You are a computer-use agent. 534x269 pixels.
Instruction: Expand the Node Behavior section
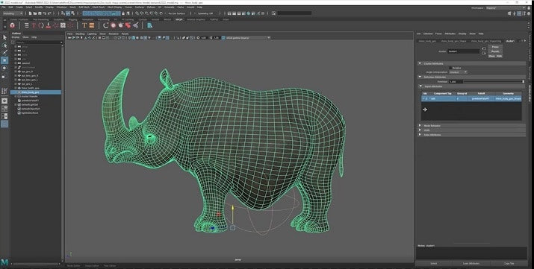(x=420, y=126)
